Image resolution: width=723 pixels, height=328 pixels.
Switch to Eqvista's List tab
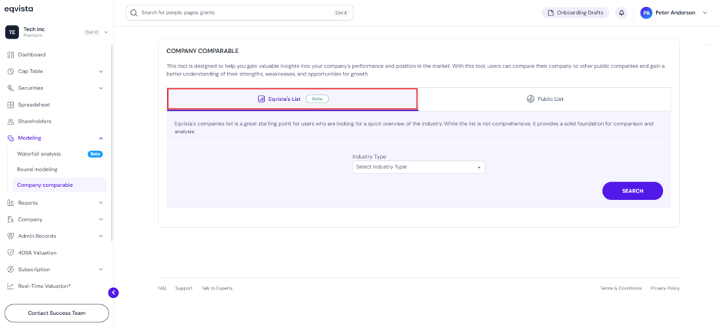[293, 99]
